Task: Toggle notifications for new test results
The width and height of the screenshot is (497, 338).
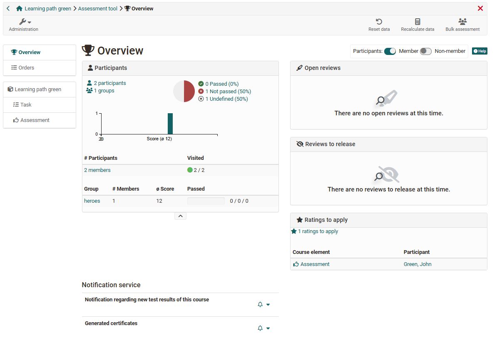Action: (x=260, y=304)
